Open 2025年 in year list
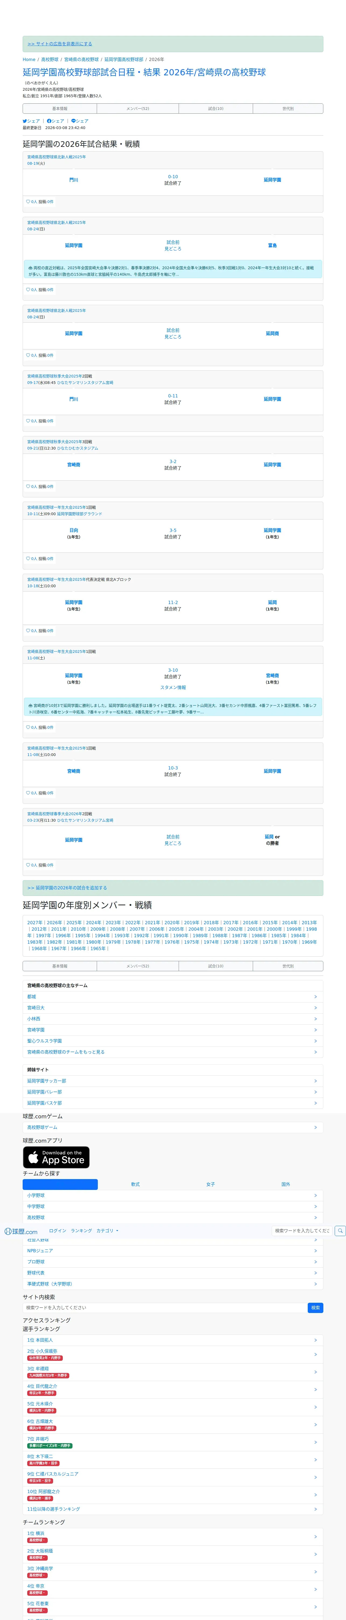 coord(74,923)
